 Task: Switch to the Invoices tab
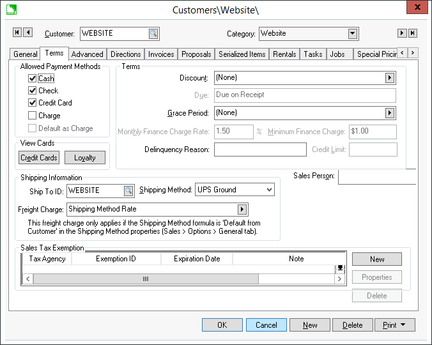pos(161,54)
